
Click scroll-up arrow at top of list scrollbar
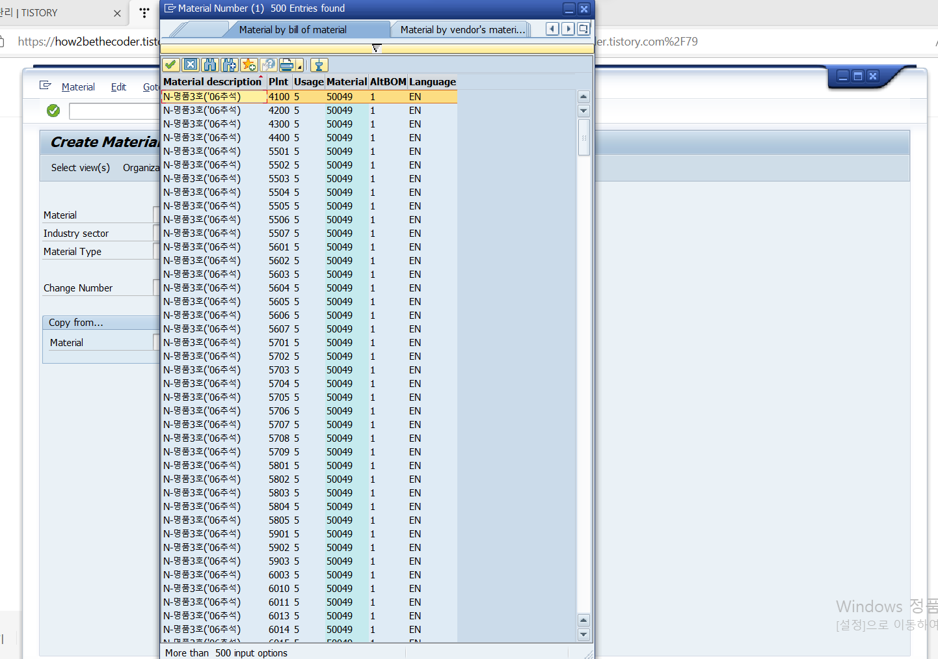[x=583, y=97]
